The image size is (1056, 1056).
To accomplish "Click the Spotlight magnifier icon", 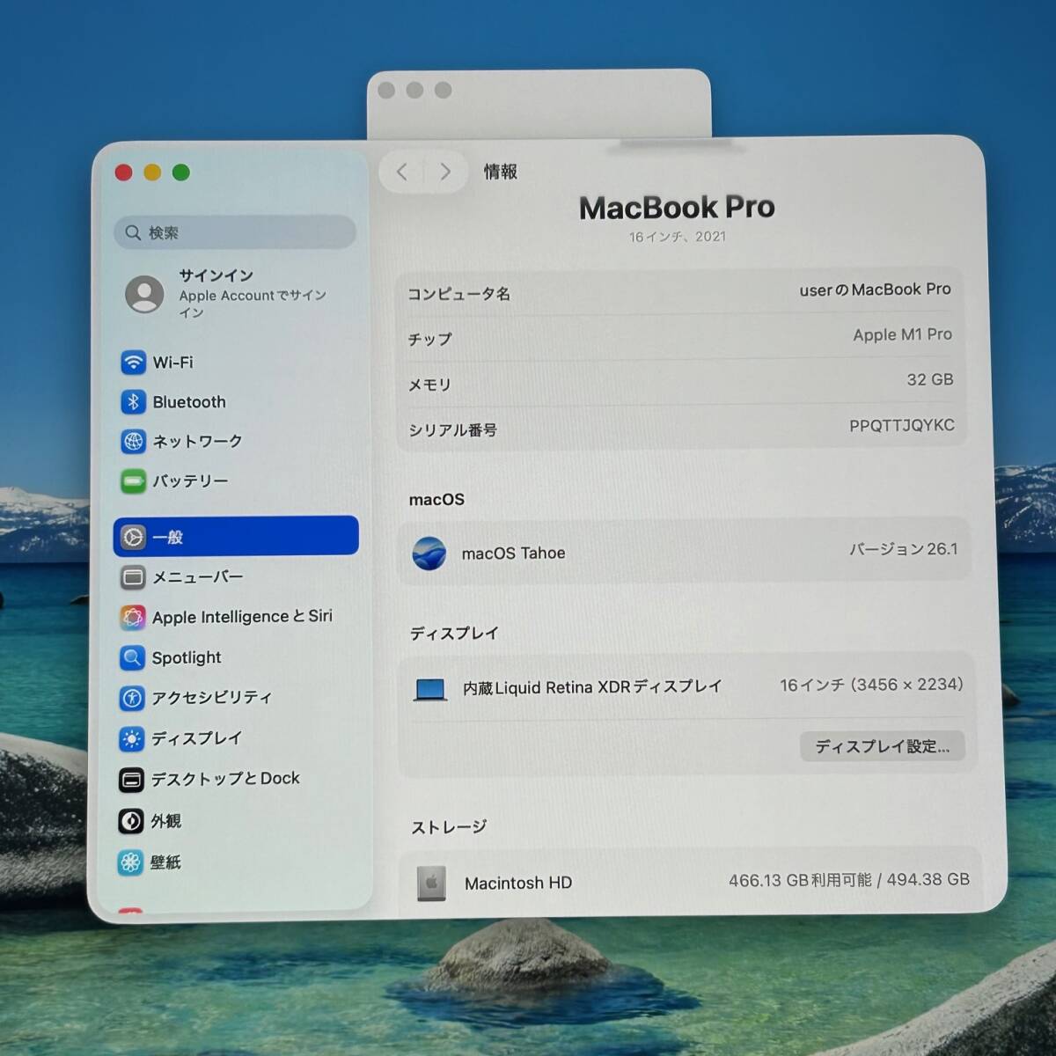I will 132,657.
